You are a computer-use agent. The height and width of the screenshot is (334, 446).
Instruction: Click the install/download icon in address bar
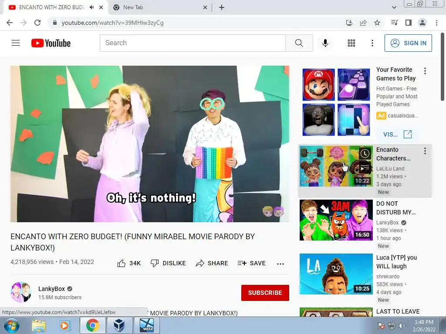pos(349,23)
